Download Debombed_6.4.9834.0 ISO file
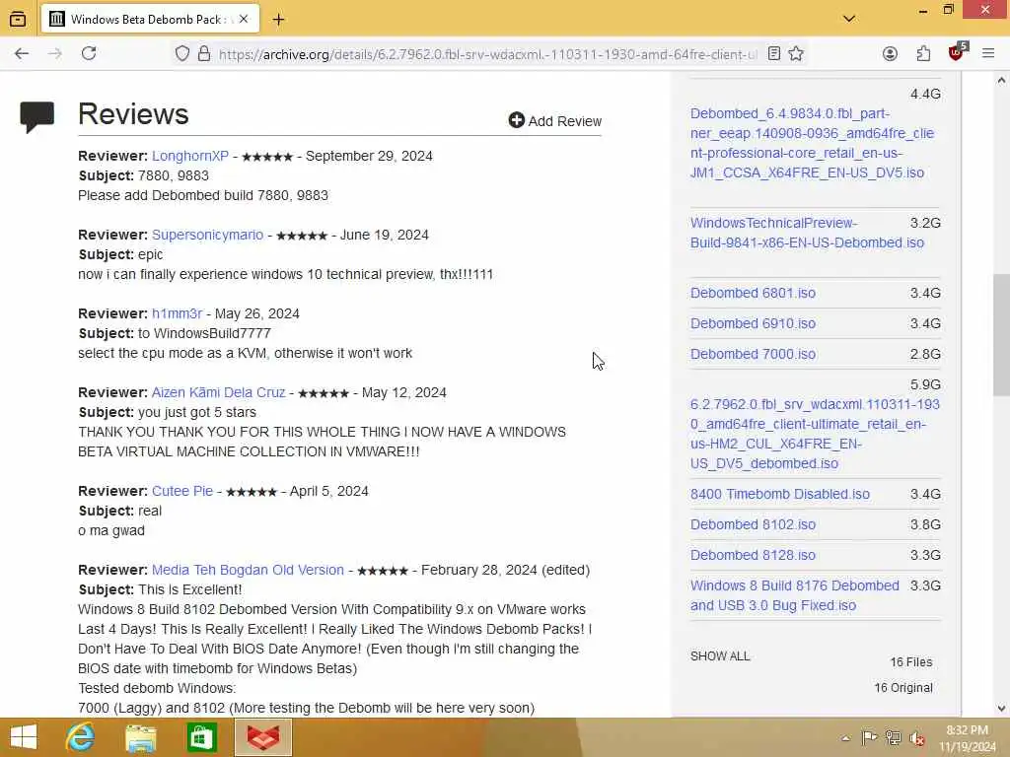This screenshot has height=757, width=1010. (812, 143)
